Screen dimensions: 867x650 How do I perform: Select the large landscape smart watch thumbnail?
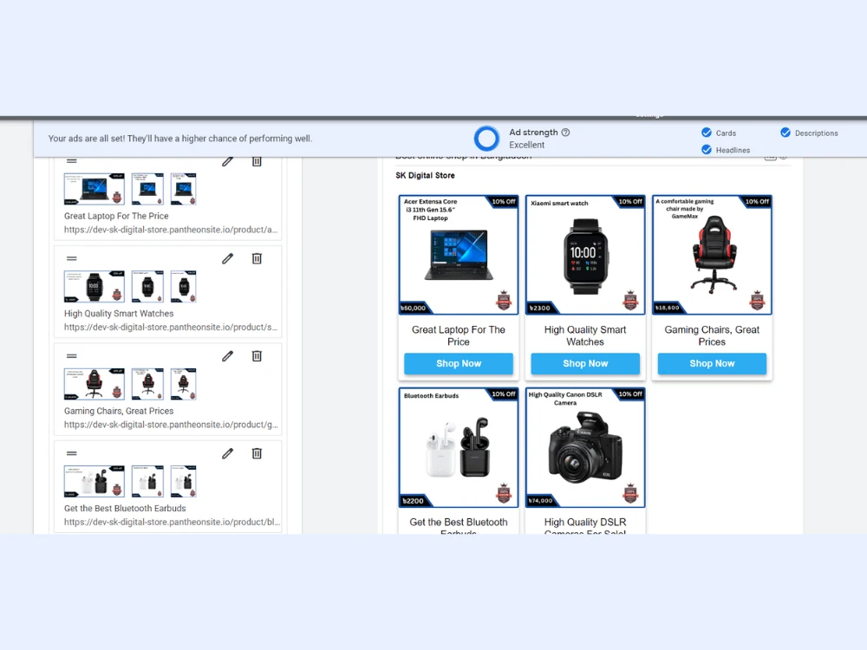tap(94, 286)
